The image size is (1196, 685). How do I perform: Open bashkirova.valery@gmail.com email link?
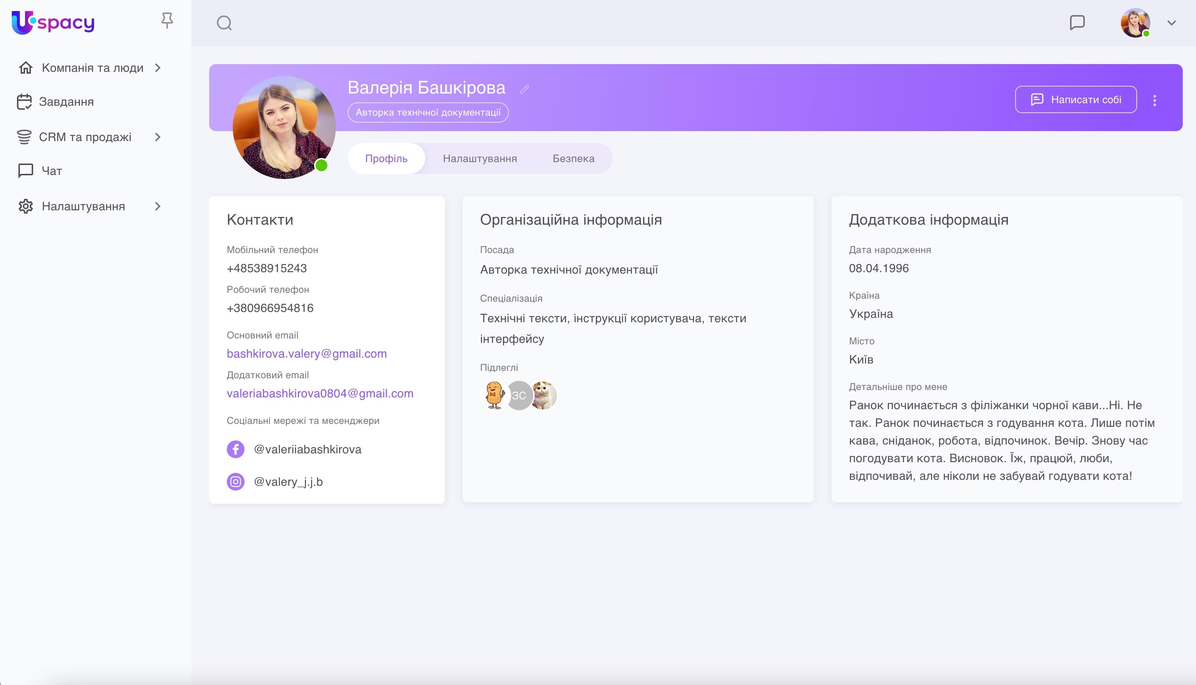coord(307,353)
